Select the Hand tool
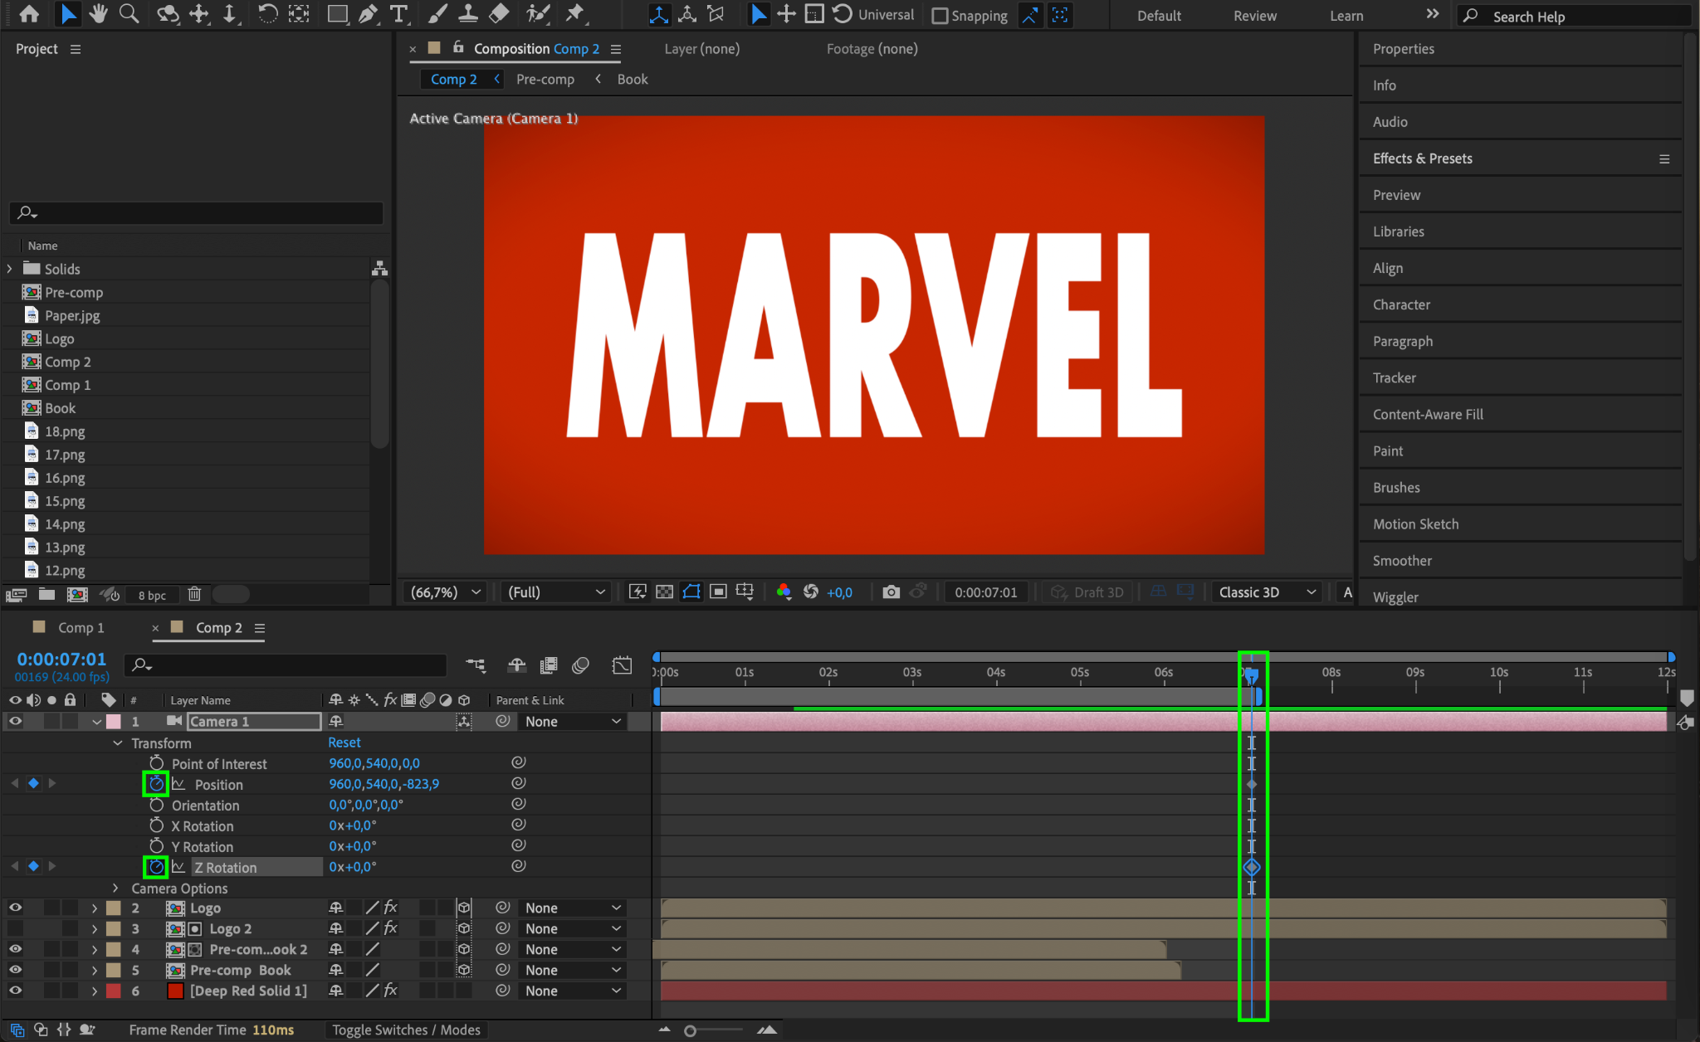Viewport: 1700px width, 1042px height. click(x=99, y=14)
